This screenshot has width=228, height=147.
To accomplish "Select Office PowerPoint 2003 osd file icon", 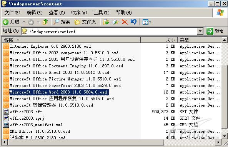I will (x=6, y=85).
